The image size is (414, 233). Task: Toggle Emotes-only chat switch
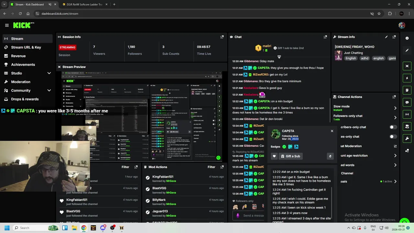pyautogui.click(x=393, y=137)
